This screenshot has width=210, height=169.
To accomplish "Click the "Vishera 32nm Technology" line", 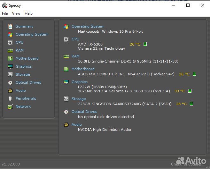I will point(102,48).
